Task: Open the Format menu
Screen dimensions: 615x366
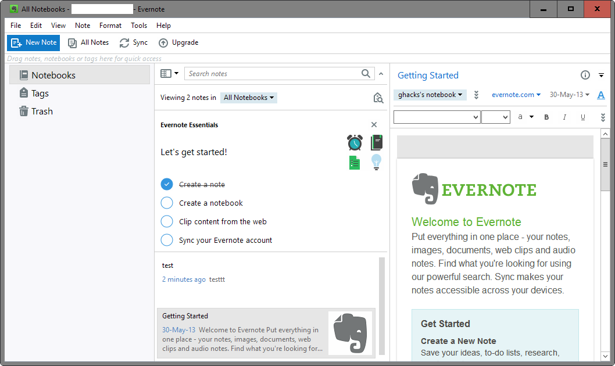Action: click(x=110, y=26)
